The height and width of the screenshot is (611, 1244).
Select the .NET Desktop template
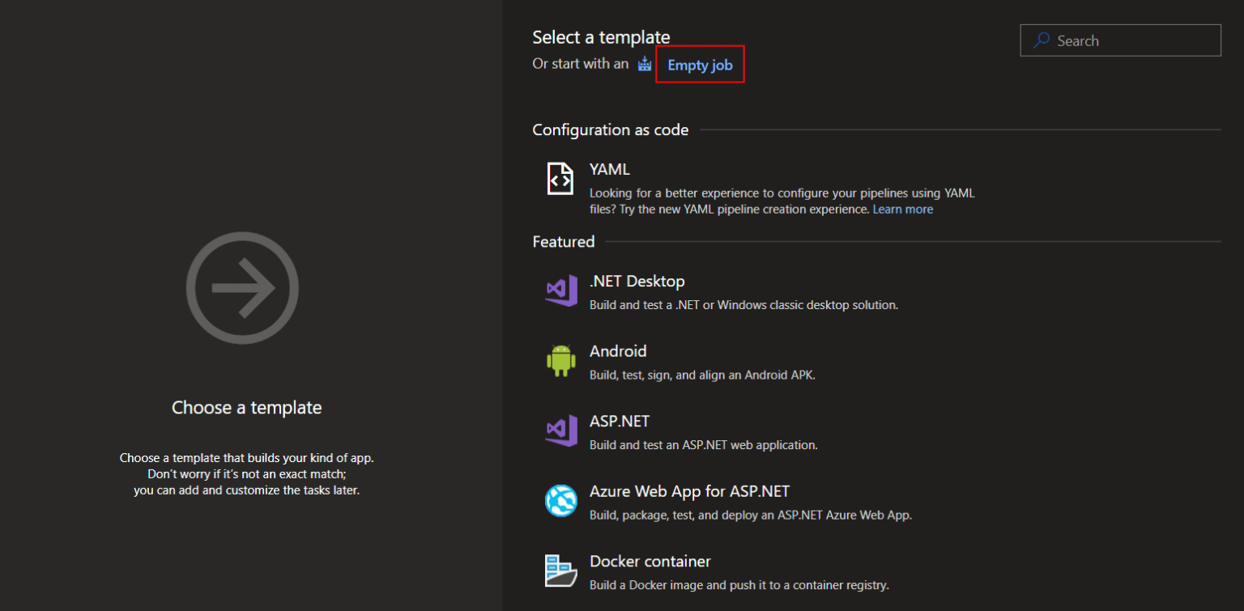(637, 281)
